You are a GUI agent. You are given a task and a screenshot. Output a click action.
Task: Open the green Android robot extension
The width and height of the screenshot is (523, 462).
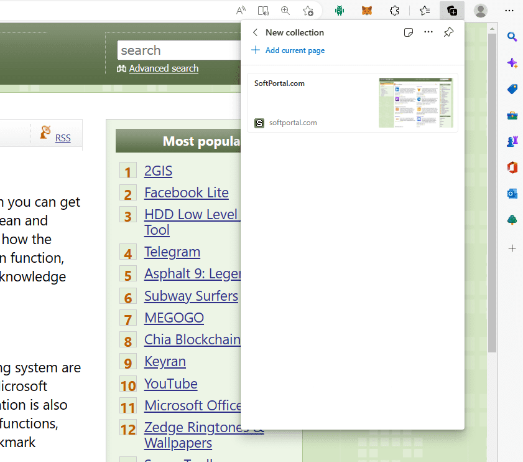point(339,11)
